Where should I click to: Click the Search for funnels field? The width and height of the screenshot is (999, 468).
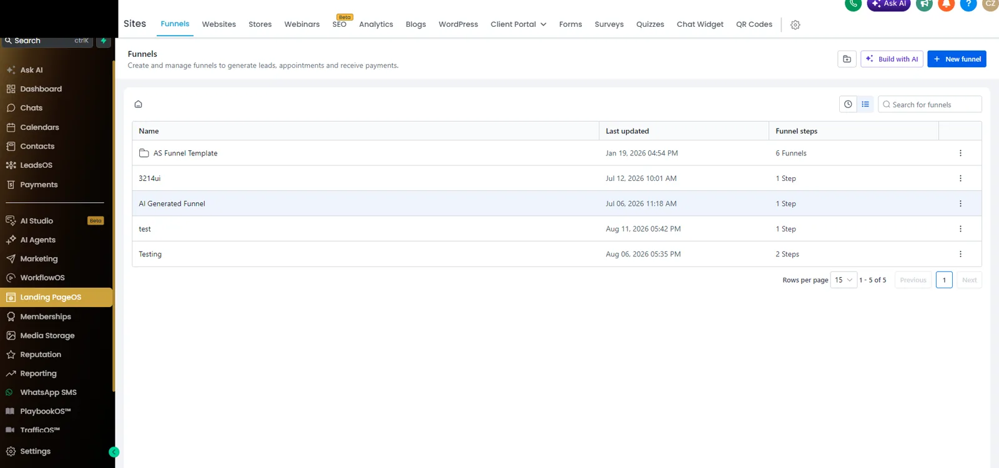pyautogui.click(x=930, y=104)
